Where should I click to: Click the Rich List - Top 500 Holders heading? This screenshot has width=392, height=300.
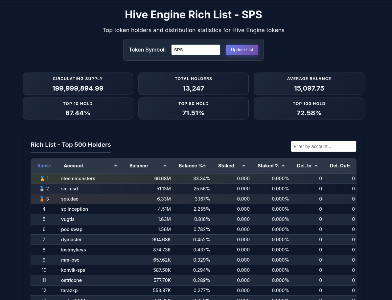point(71,145)
